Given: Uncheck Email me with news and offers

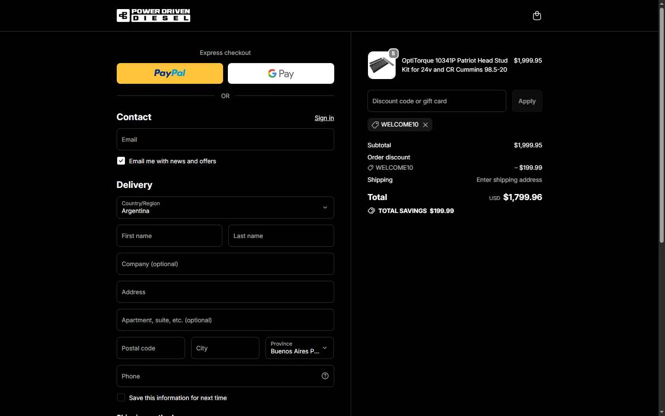Looking at the screenshot, I should pyautogui.click(x=121, y=161).
